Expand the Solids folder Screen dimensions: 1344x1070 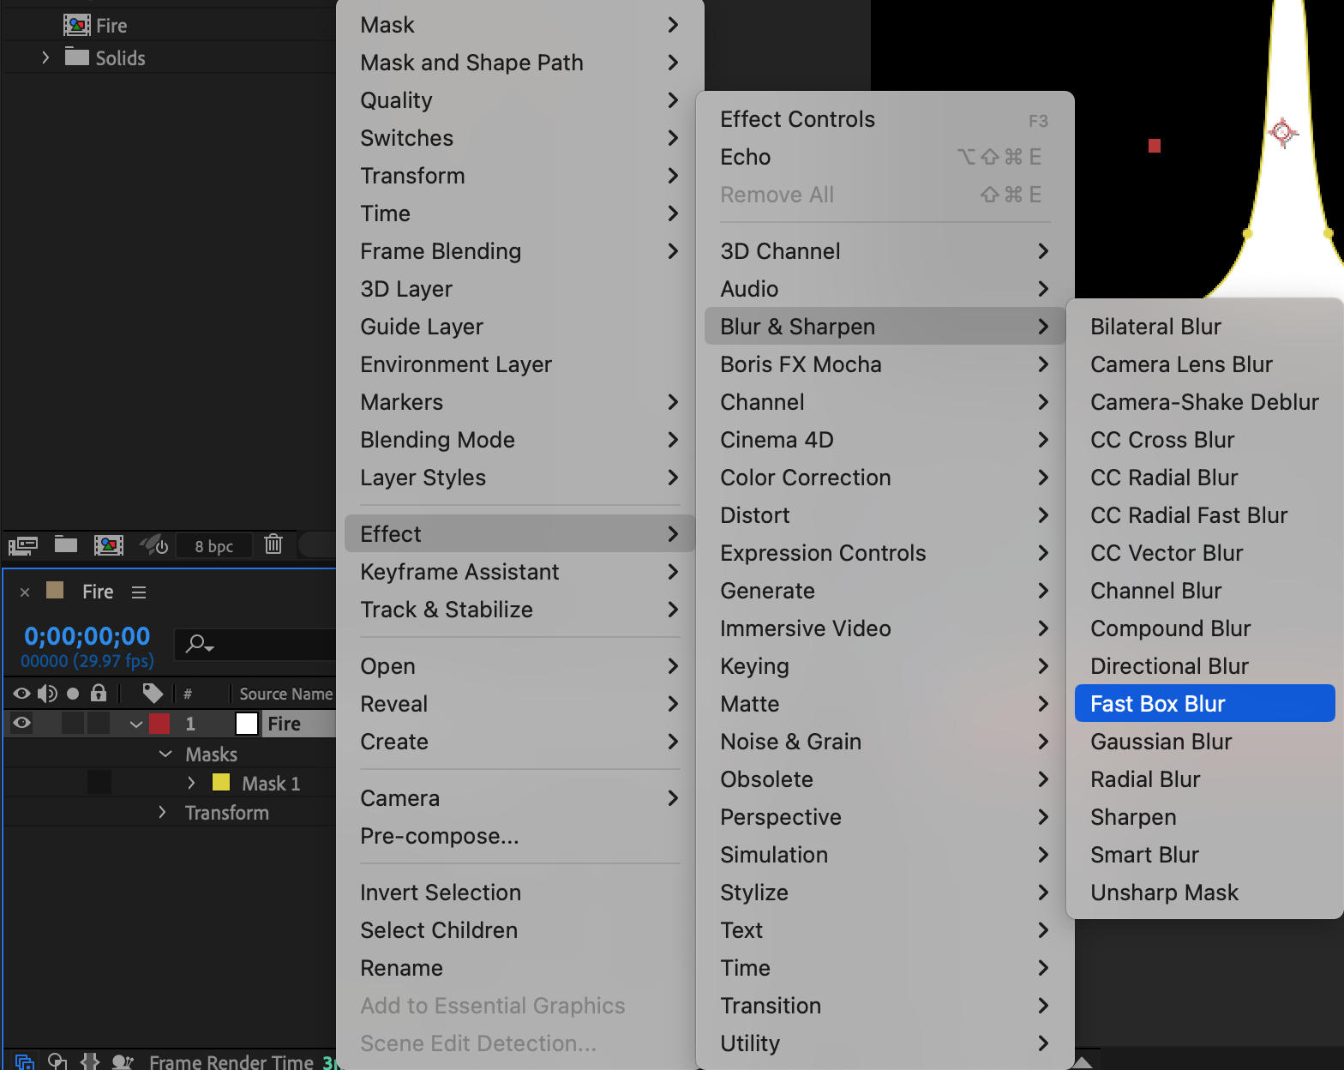(45, 57)
